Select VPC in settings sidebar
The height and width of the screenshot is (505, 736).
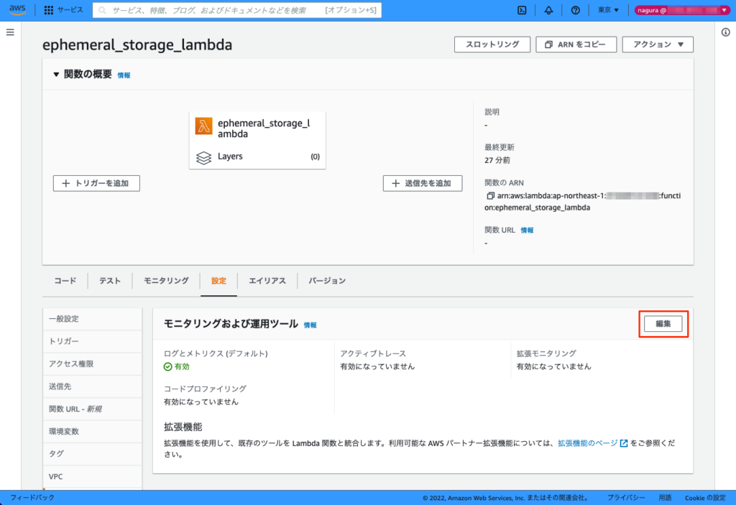pyautogui.click(x=93, y=477)
